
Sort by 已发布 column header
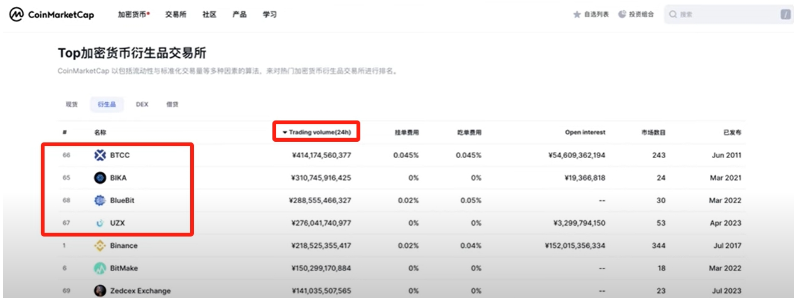[732, 132]
